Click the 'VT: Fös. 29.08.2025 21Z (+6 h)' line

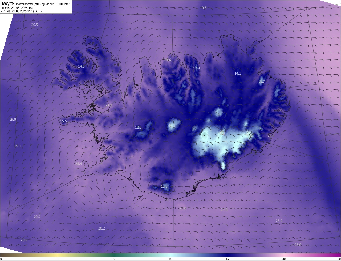pyautogui.click(x=21, y=11)
